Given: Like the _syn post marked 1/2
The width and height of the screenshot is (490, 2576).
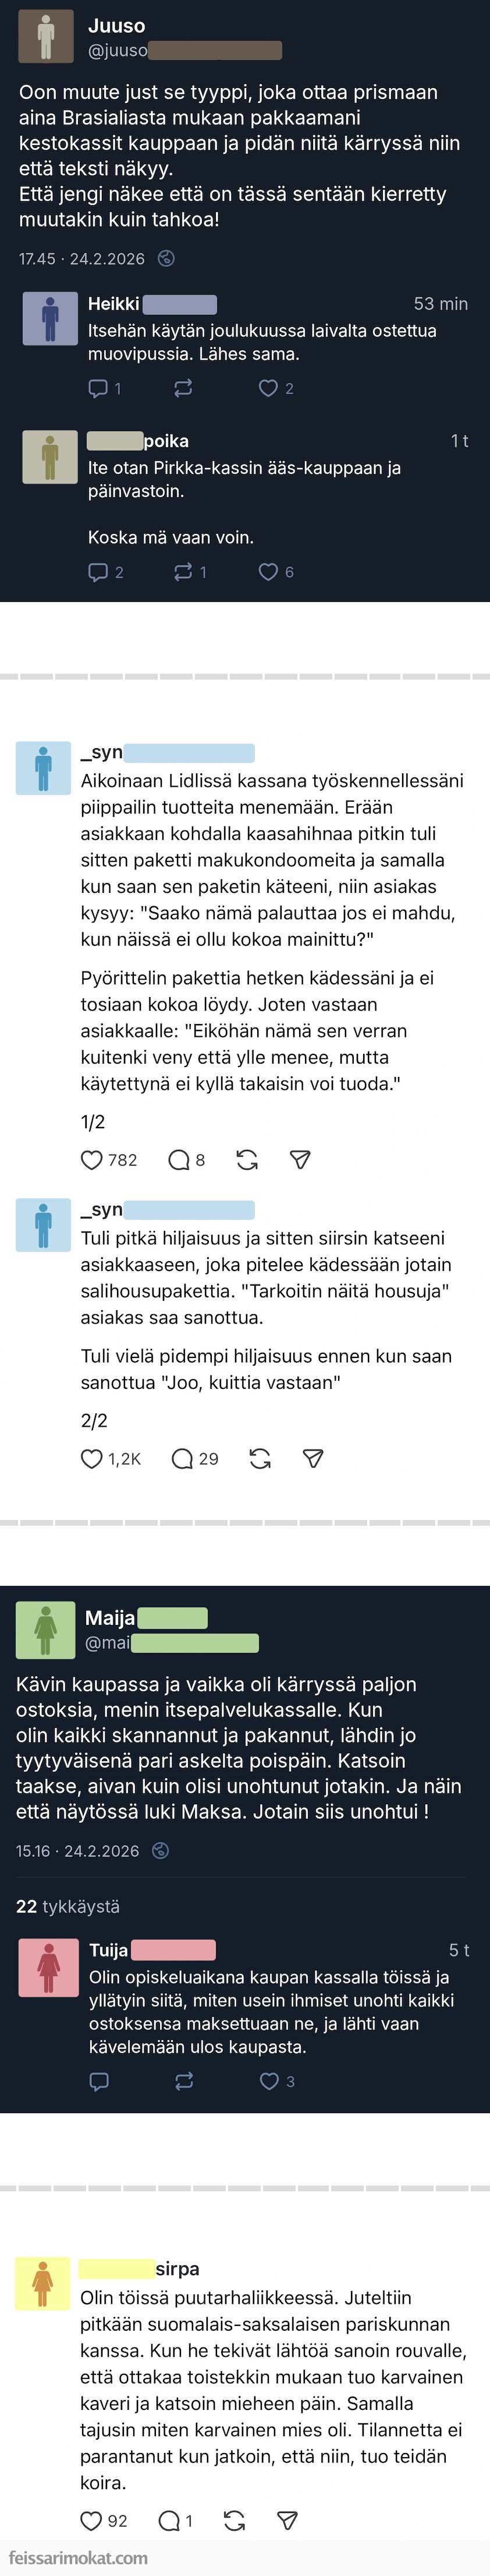Looking at the screenshot, I should 92,1160.
